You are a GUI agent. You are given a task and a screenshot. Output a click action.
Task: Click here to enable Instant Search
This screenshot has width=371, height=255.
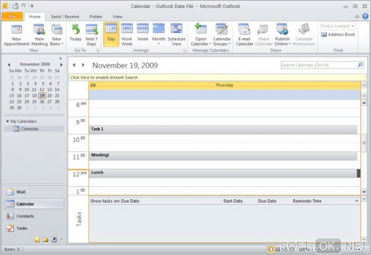218,77
